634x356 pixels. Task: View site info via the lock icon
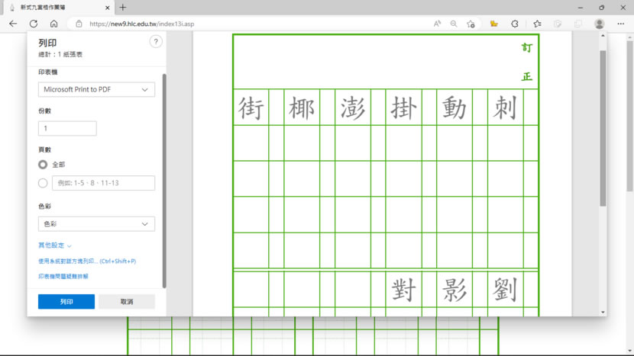point(79,24)
